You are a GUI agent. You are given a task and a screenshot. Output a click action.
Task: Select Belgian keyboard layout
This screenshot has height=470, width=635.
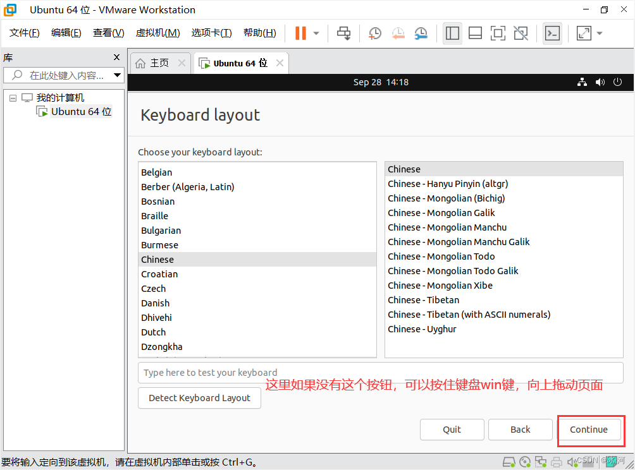point(257,172)
